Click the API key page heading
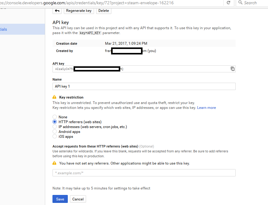 tap(61, 23)
